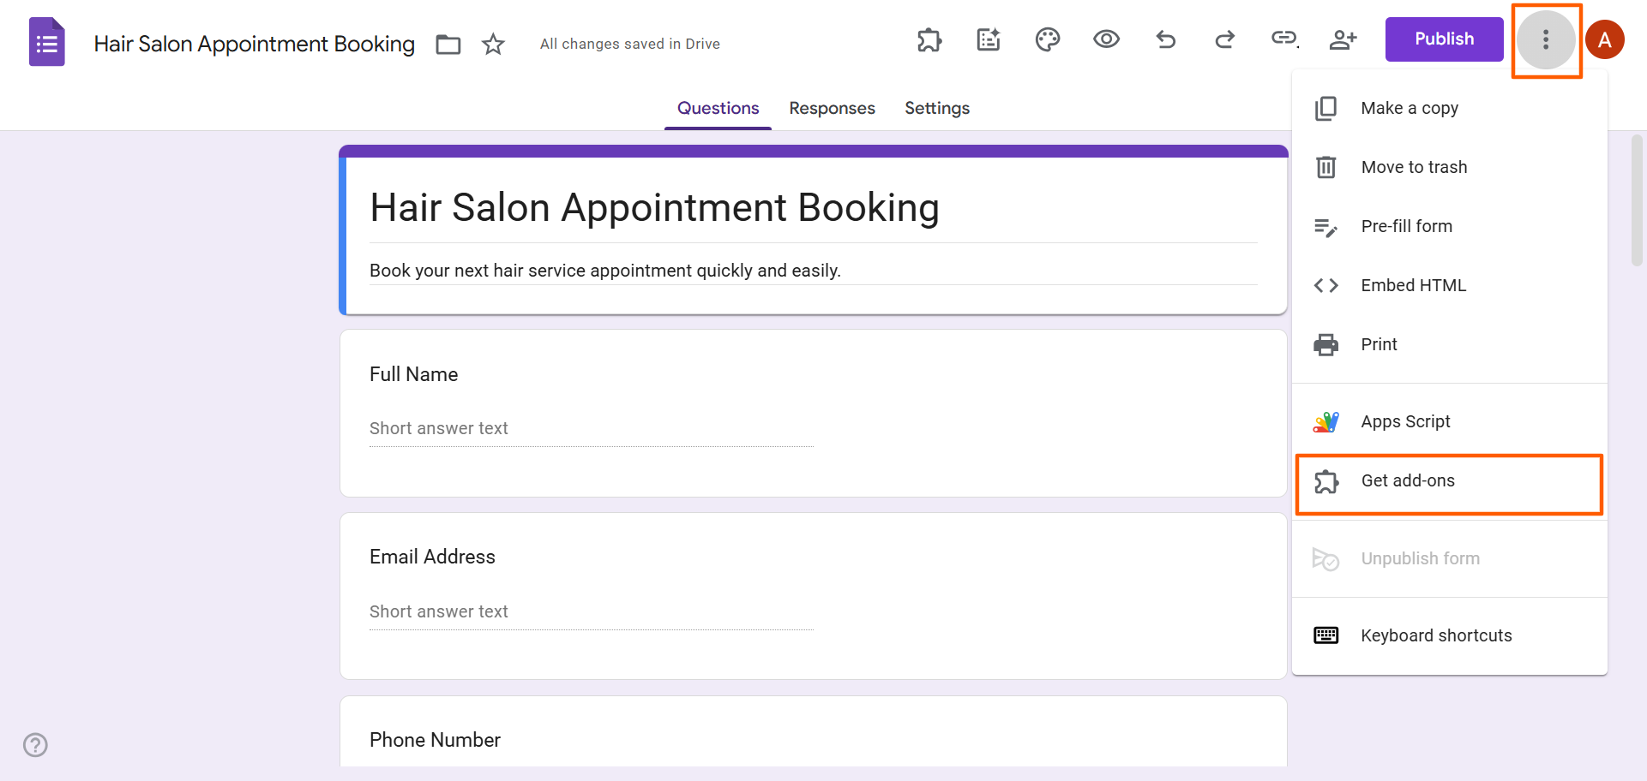The image size is (1647, 781).
Task: Redo the last change
Action: (1225, 39)
